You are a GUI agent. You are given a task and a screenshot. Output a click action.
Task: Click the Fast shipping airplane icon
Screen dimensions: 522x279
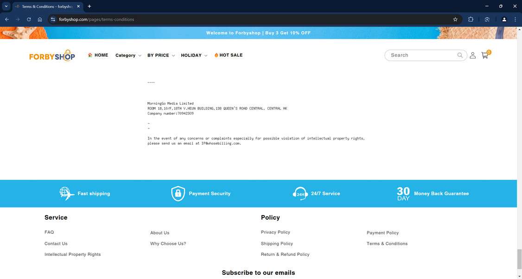click(x=65, y=193)
